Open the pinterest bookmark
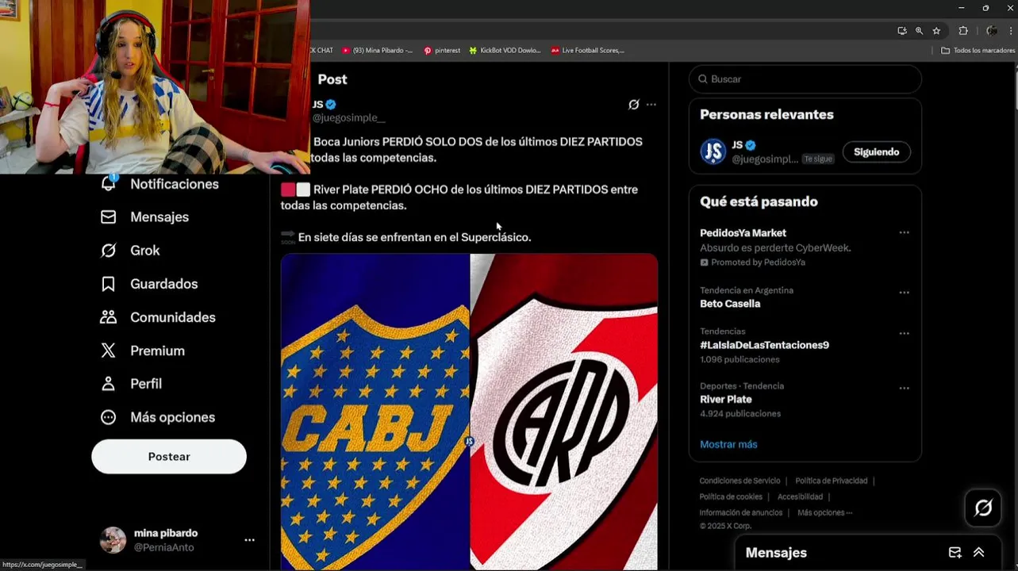Viewport: 1018px width, 571px height. point(442,50)
